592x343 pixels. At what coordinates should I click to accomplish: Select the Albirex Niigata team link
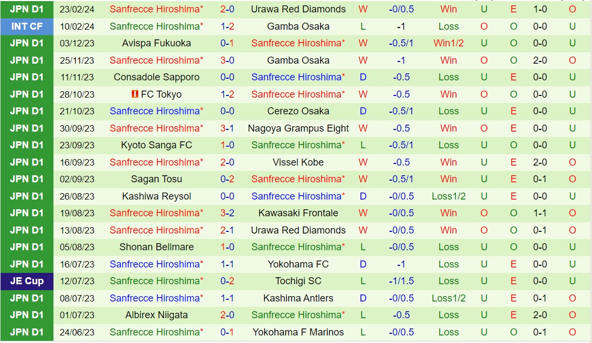tap(156, 315)
